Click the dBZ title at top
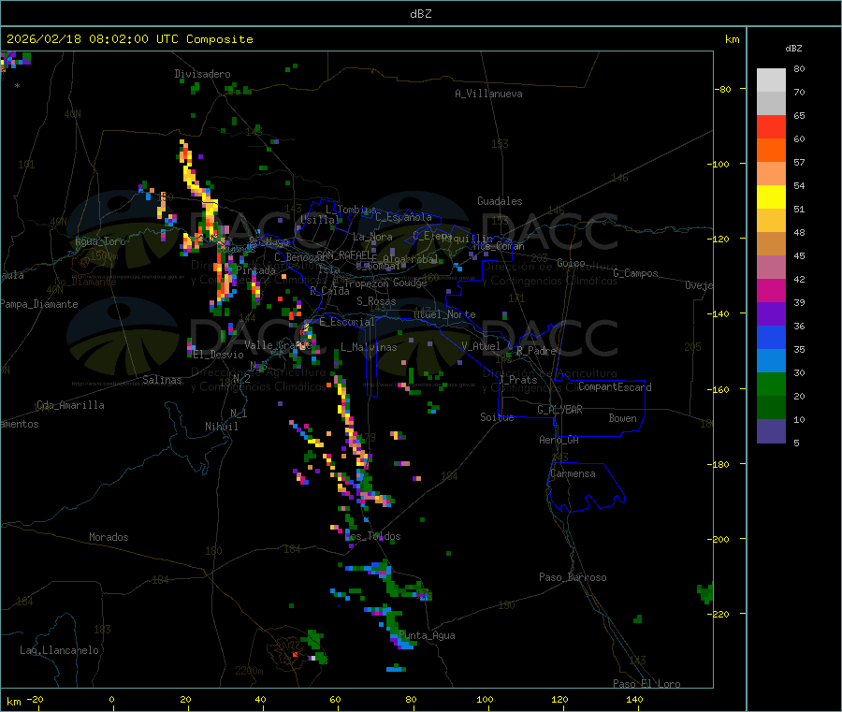The height and width of the screenshot is (712, 842). pos(420,14)
